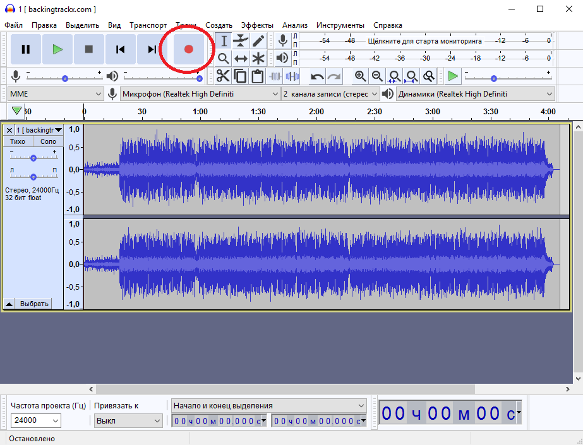Fit selection to width icon

pos(394,76)
